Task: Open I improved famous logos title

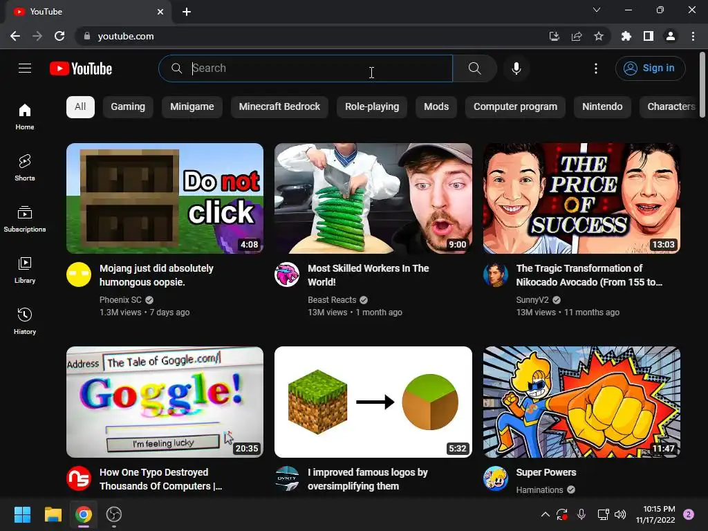Action: 368,479
